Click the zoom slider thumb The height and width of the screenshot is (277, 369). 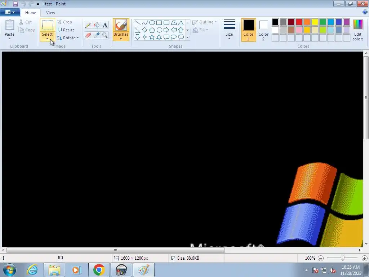343,258
